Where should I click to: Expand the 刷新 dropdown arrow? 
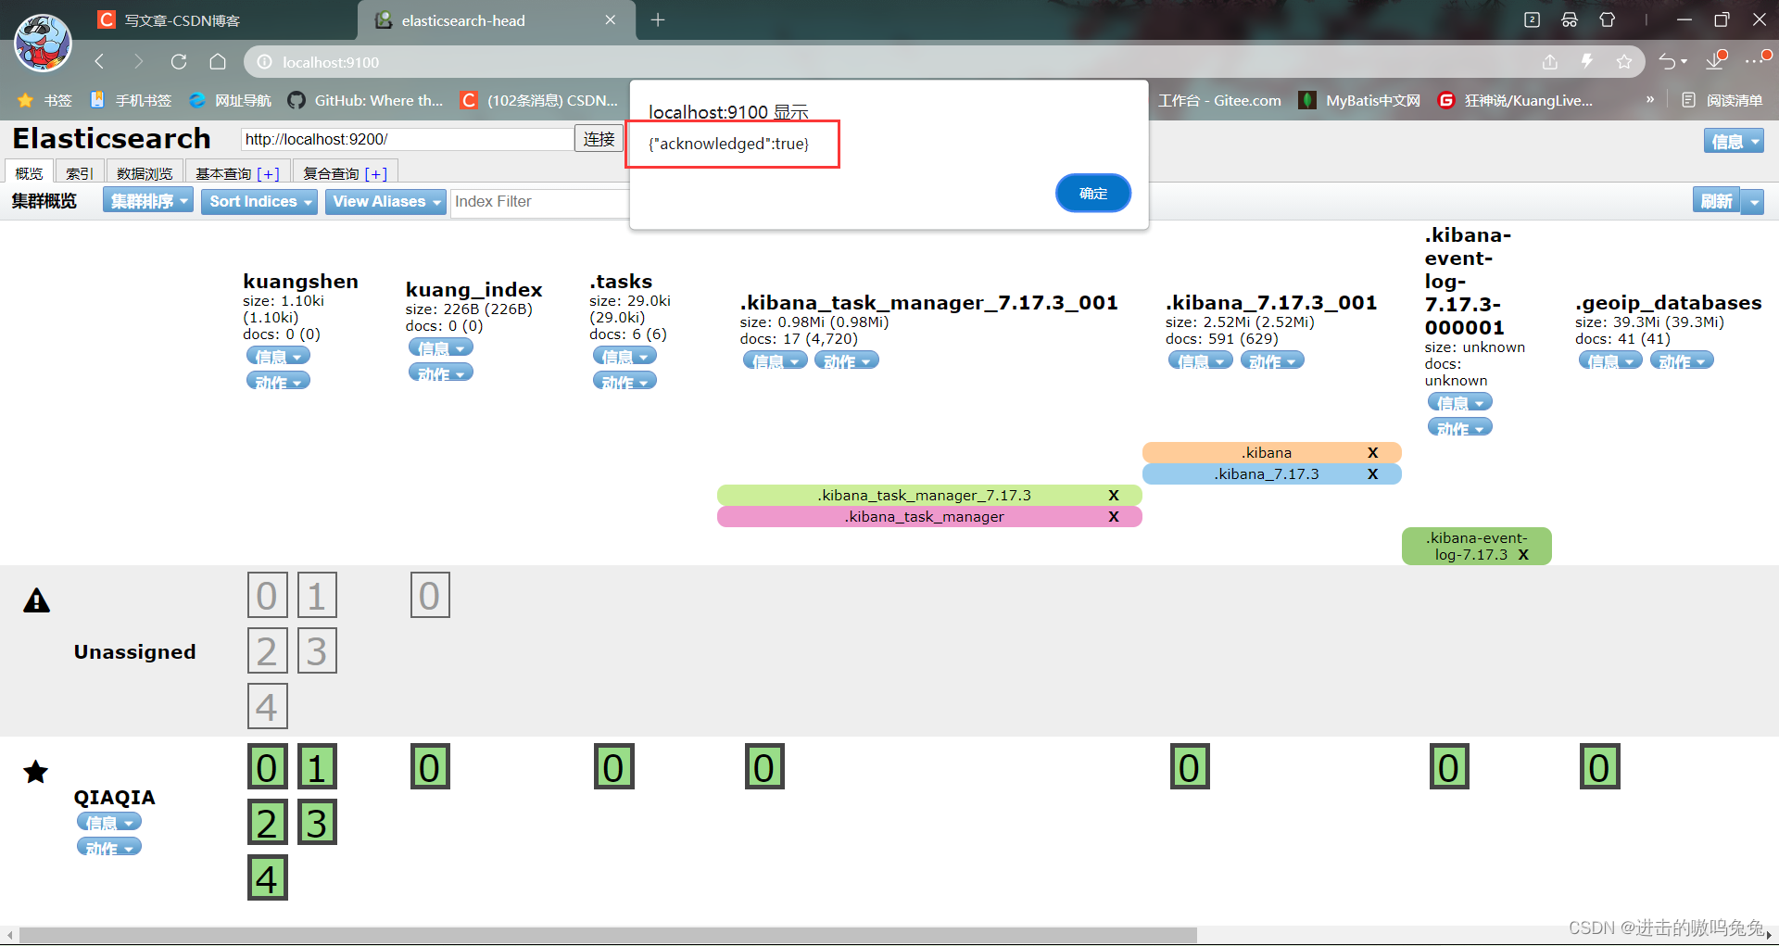click(1752, 201)
